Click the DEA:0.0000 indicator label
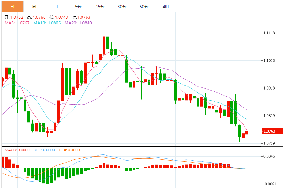This screenshot has height=188, width=285. point(69,150)
